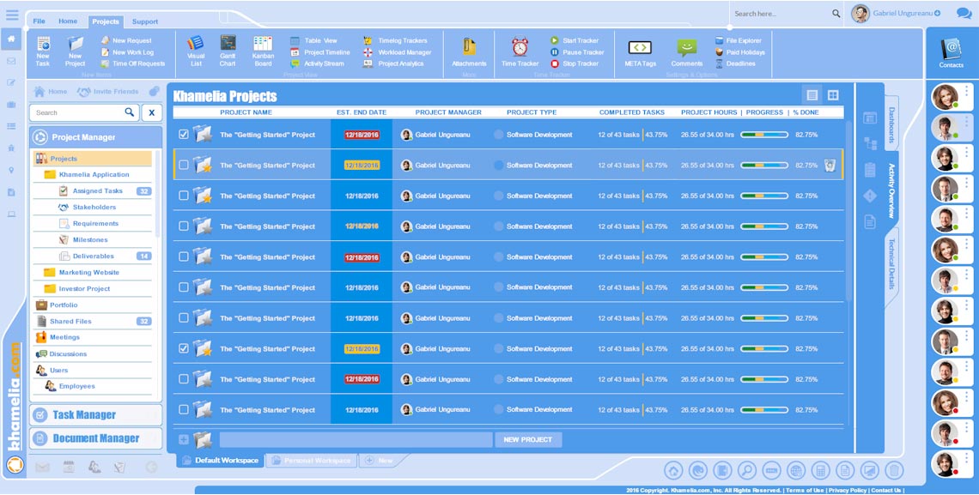Switch to the grid layout toggle above the table
Viewport: 979px width, 495px height.
pyautogui.click(x=833, y=95)
